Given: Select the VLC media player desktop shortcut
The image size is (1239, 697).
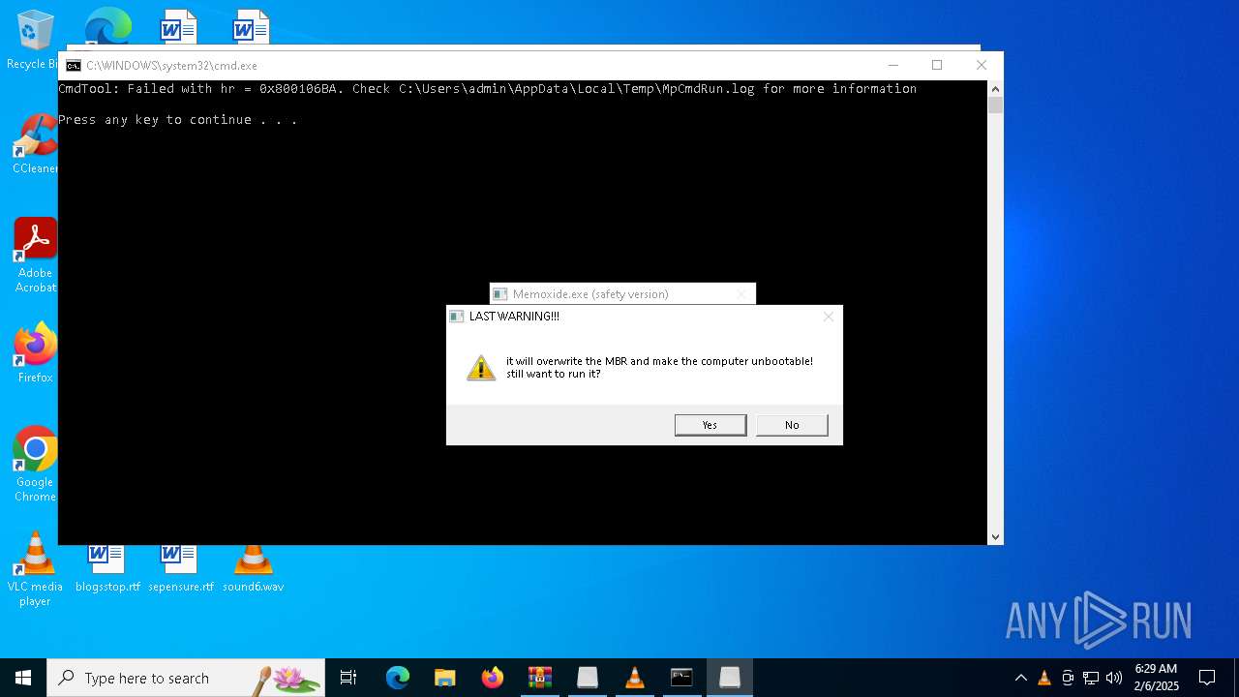Looking at the screenshot, I should coord(35,568).
